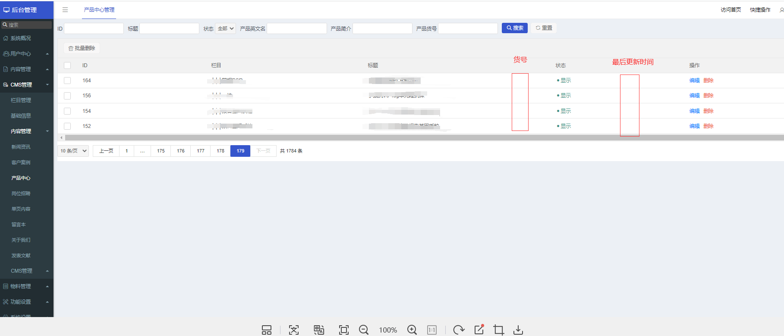Click the translate image icon
The height and width of the screenshot is (336, 784).
pos(319,330)
